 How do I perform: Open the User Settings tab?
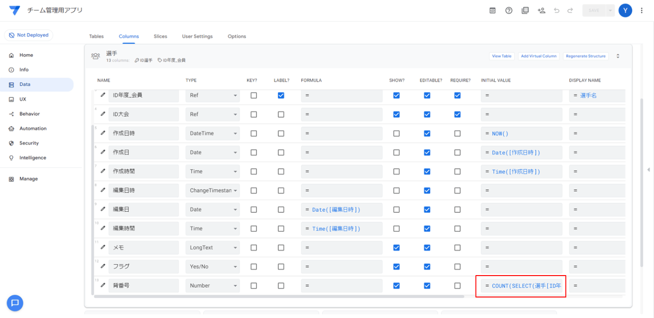pyautogui.click(x=197, y=36)
